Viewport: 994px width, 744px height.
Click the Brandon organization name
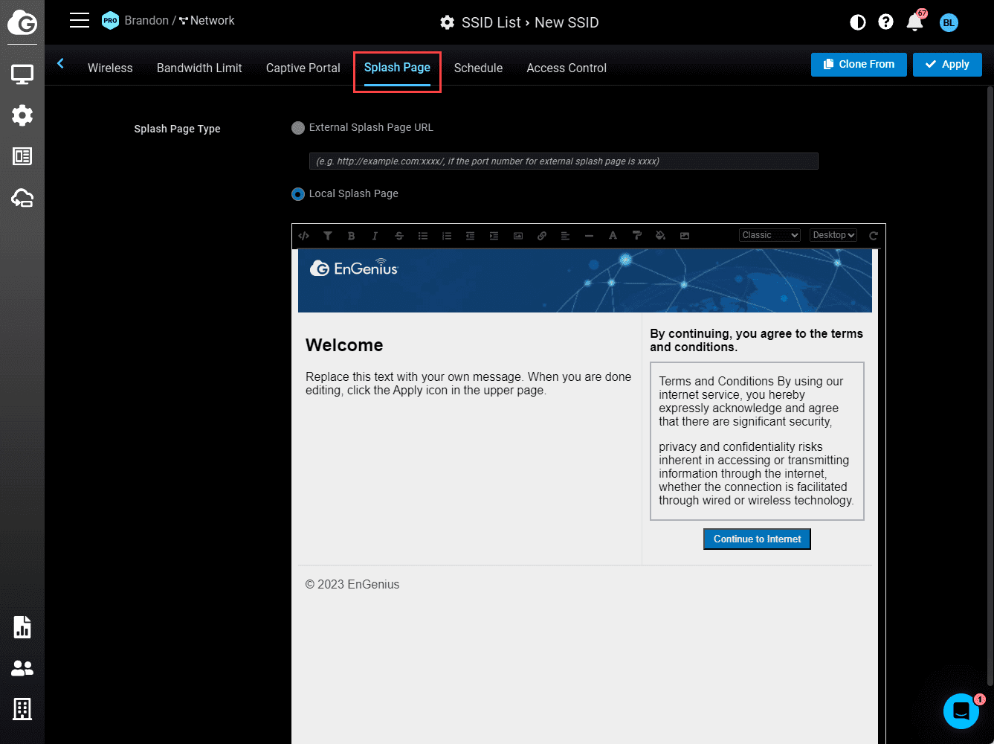146,20
